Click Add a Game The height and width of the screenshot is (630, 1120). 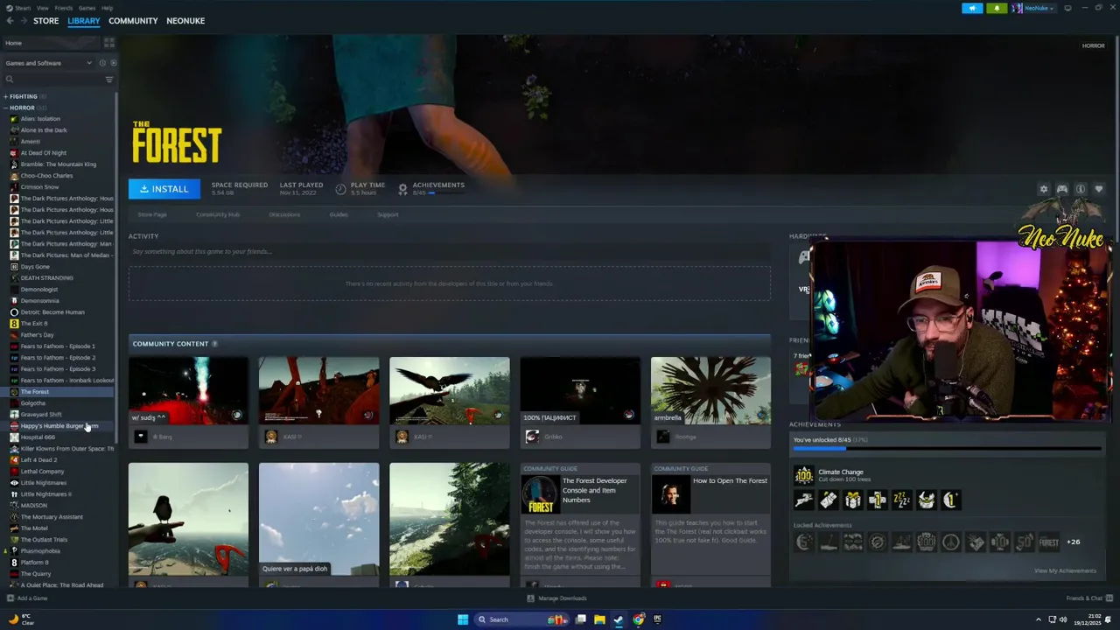click(x=27, y=598)
